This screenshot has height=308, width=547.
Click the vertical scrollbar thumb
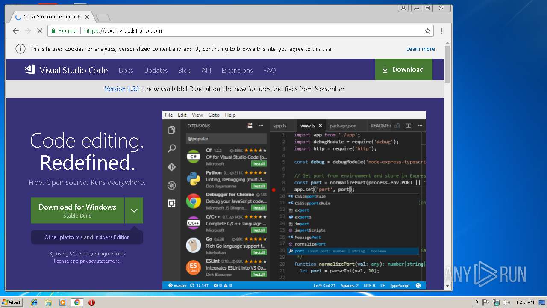point(447,64)
